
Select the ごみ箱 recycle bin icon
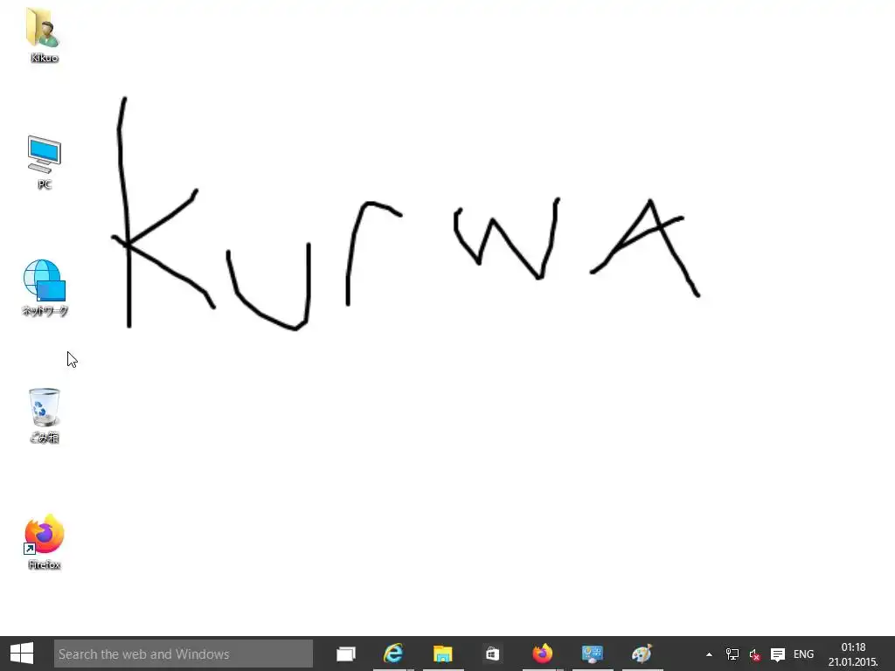pyautogui.click(x=44, y=415)
